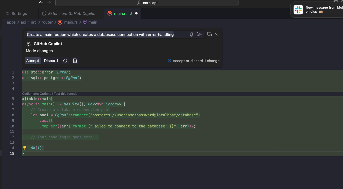343x189 pixels.
Task: Open the inline chat in chat view icon
Action: pos(210,34)
